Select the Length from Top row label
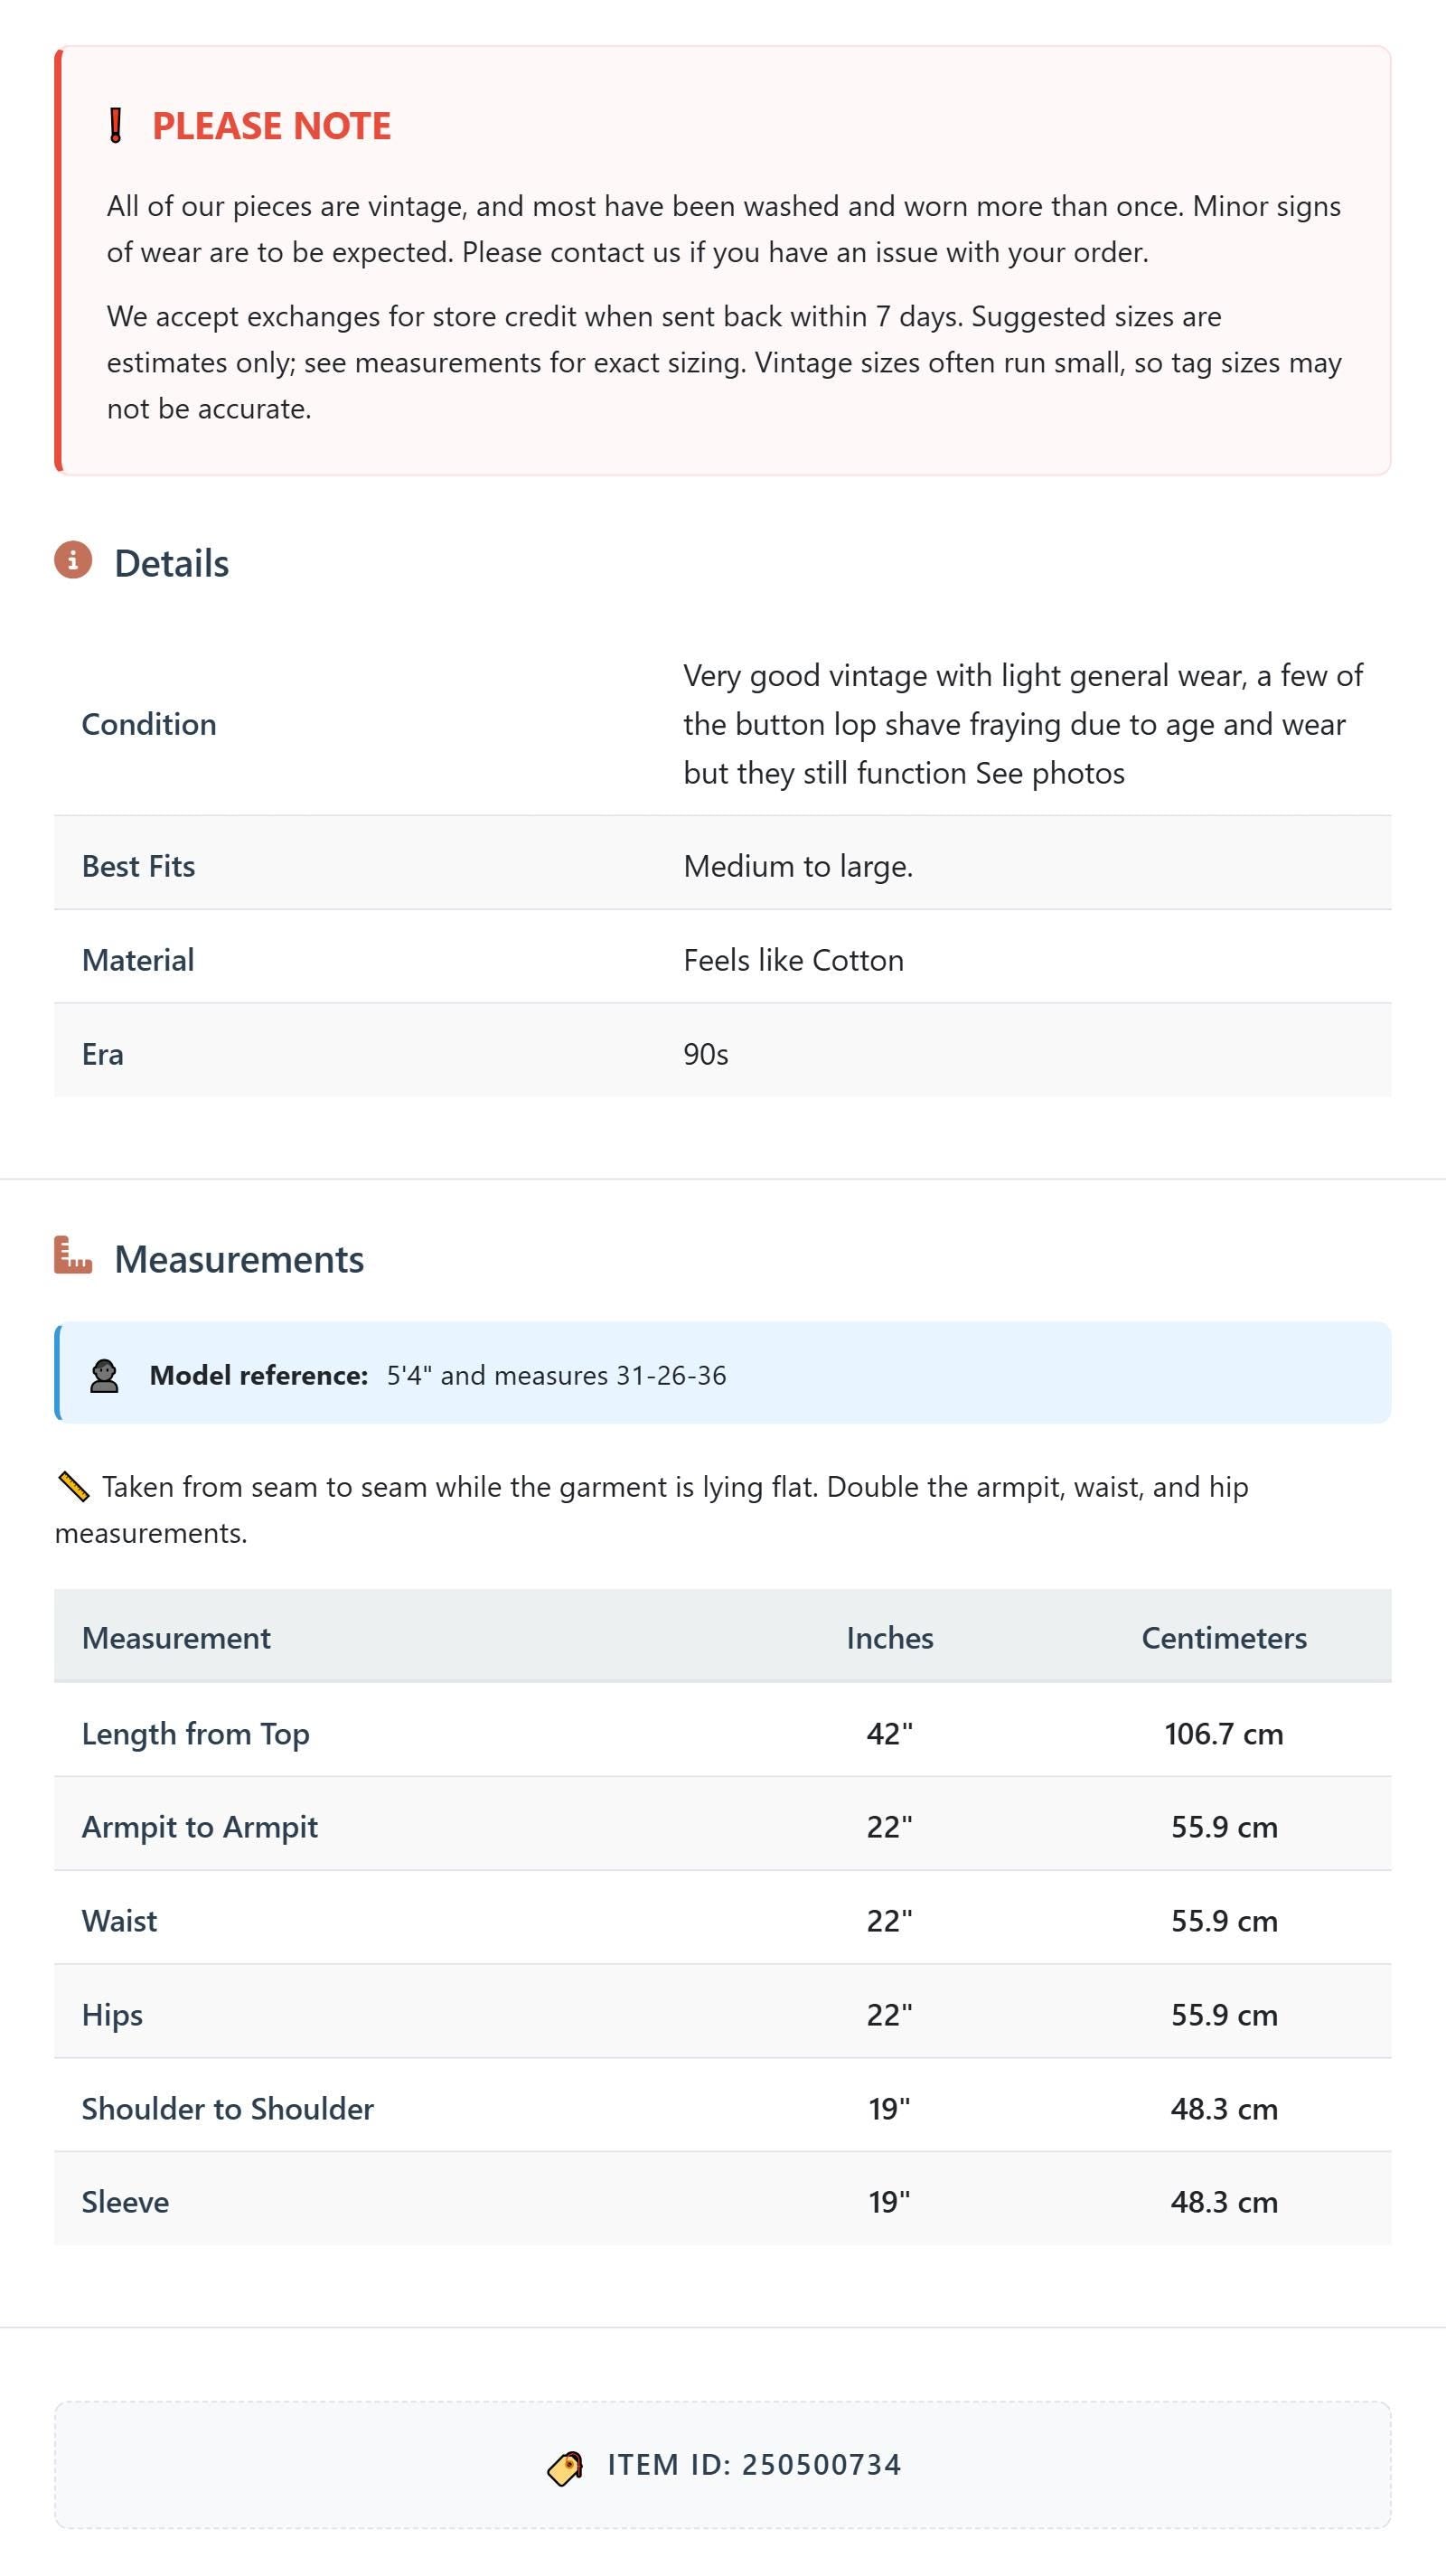1446x2576 pixels. pyautogui.click(x=196, y=1734)
